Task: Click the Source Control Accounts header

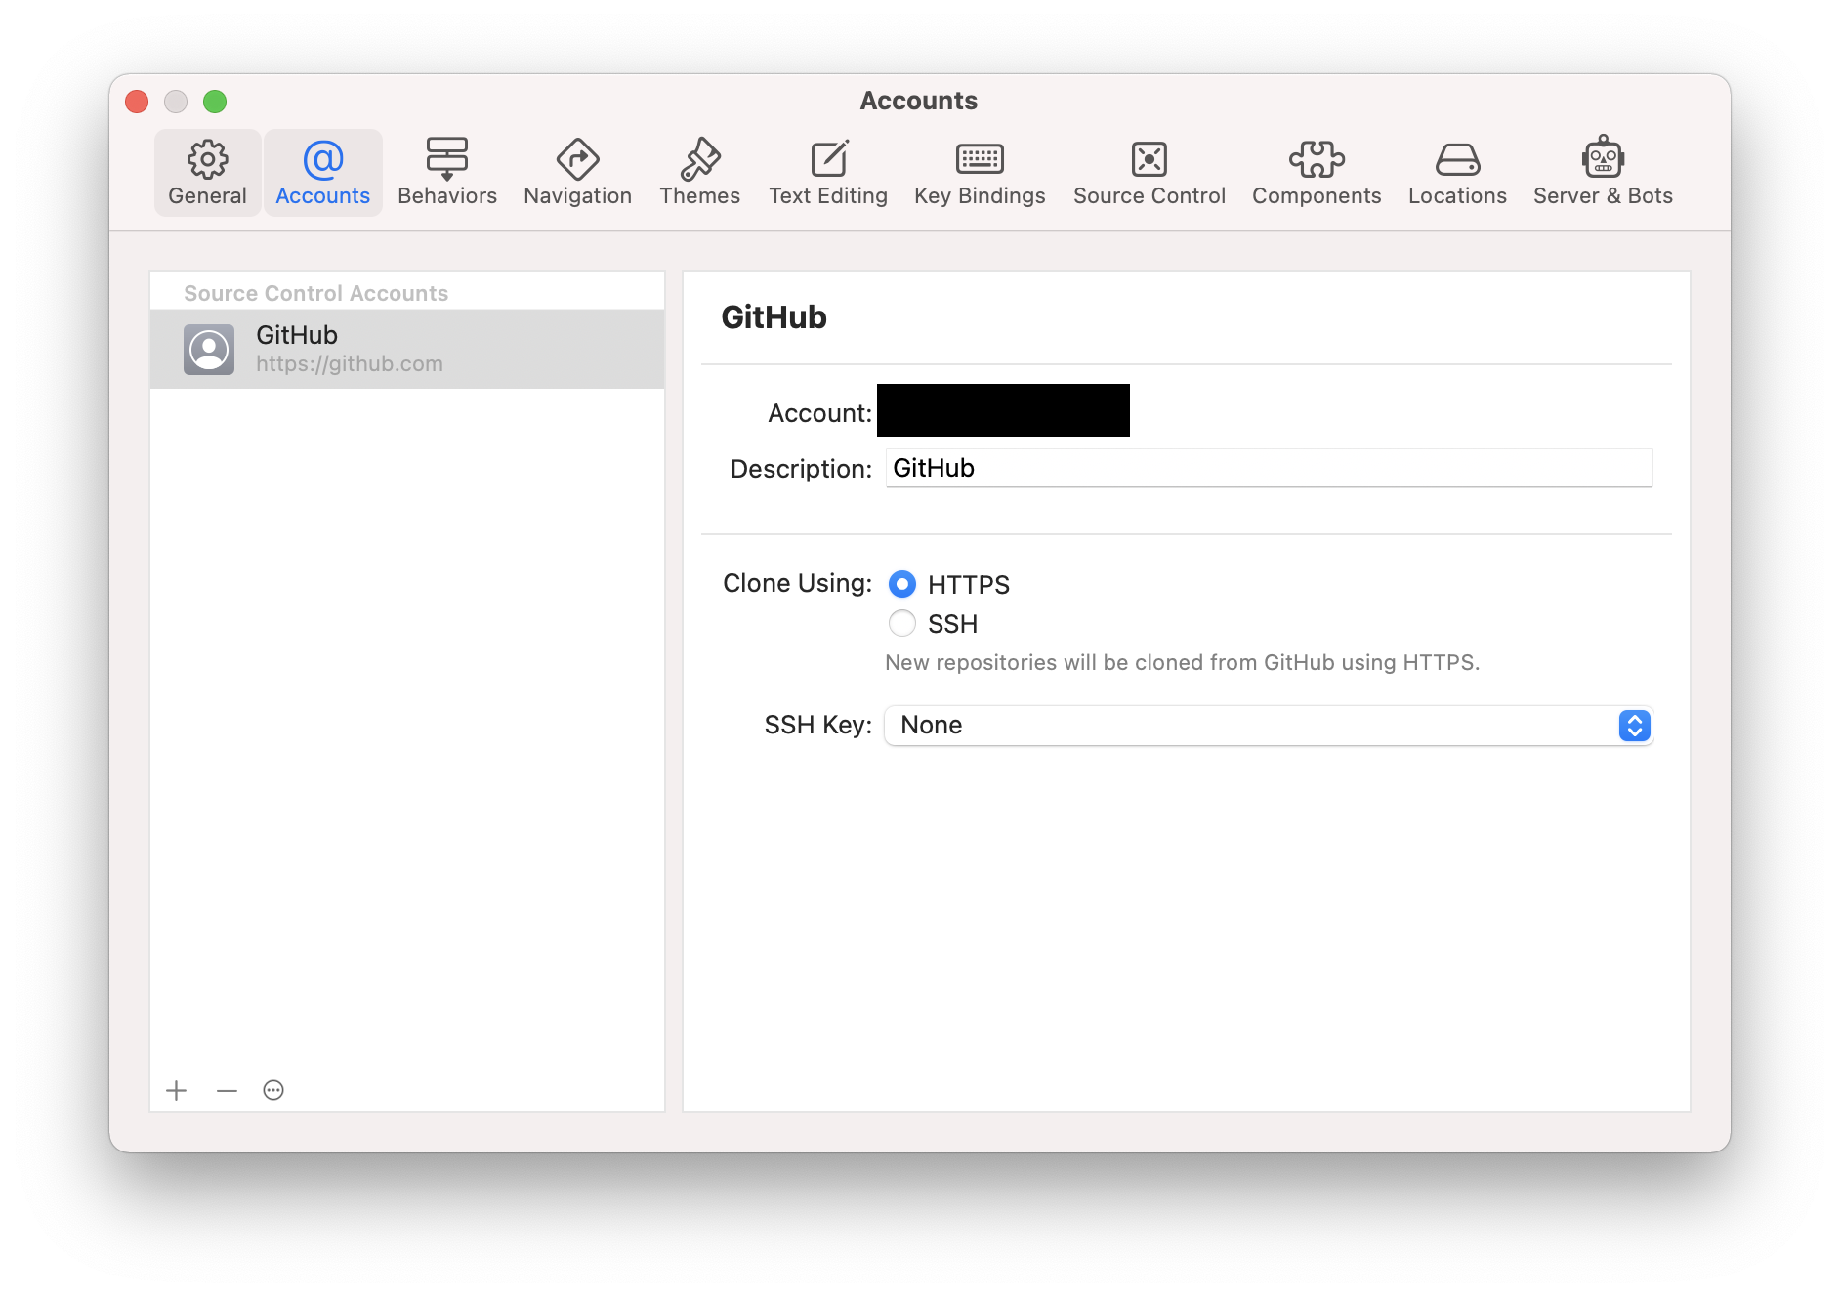Action: [315, 293]
